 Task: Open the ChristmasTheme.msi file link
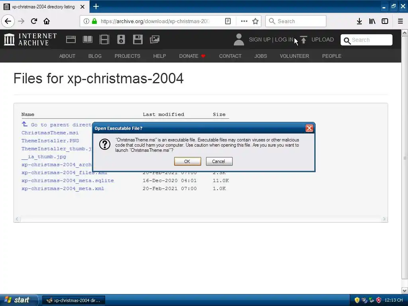tap(50, 133)
